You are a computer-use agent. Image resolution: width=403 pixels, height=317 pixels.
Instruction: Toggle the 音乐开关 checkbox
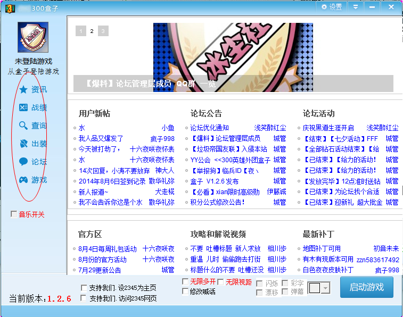(x=14, y=214)
